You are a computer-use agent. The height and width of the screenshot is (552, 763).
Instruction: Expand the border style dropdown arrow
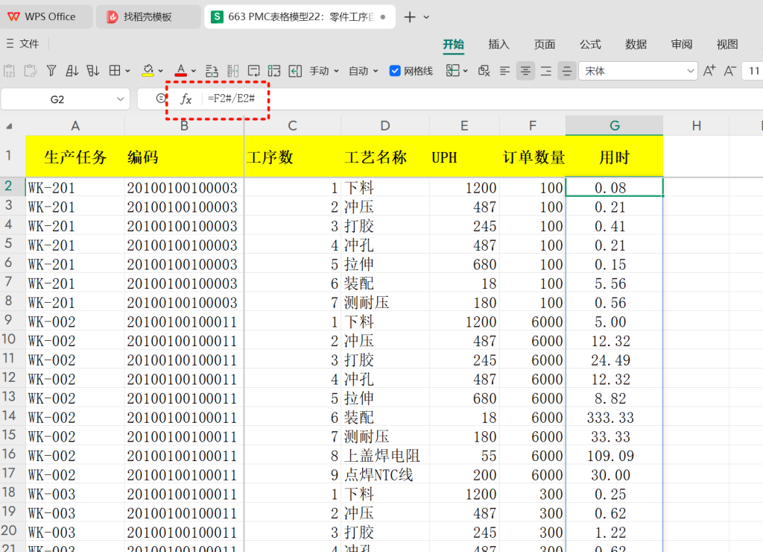click(127, 71)
